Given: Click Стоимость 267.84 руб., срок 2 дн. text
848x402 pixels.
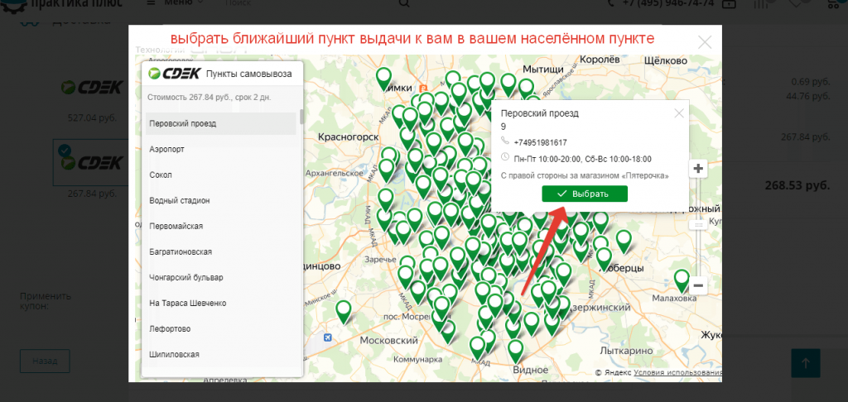Looking at the screenshot, I should (x=210, y=98).
